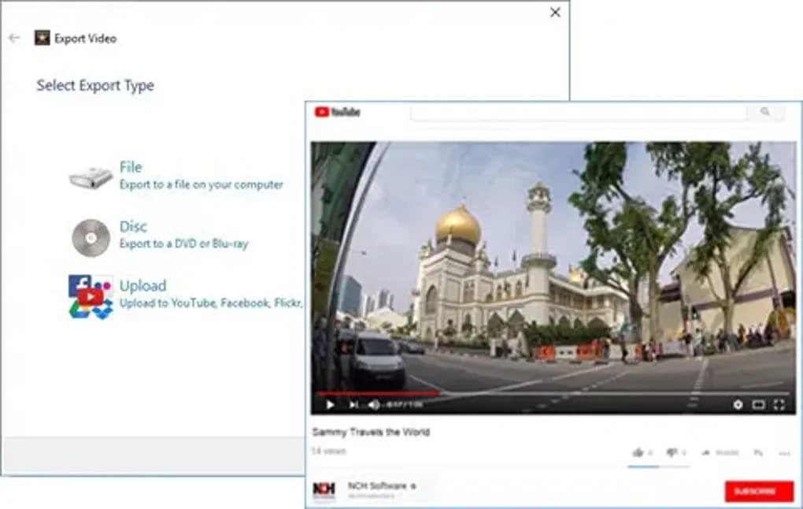Click 'Export to a DVD or Blu-ray' text
Screen dimensions: 803x509
pos(184,244)
